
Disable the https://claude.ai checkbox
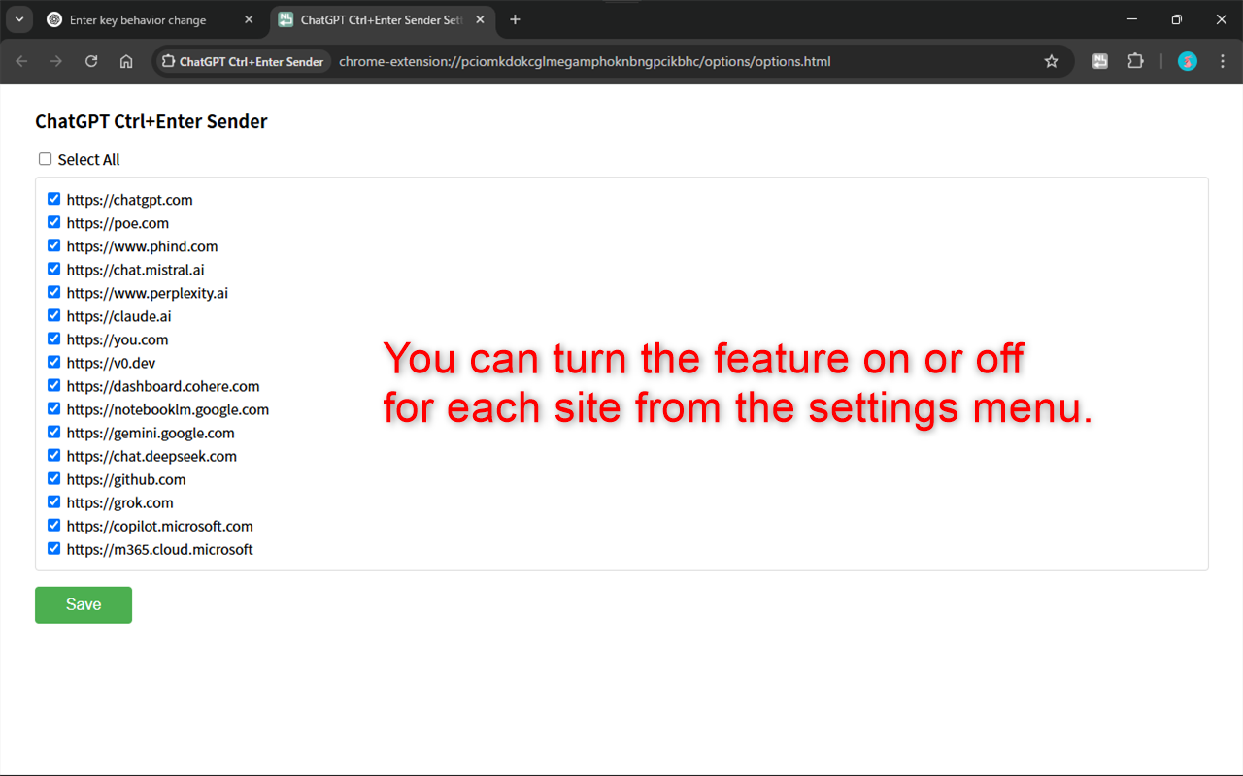53,315
